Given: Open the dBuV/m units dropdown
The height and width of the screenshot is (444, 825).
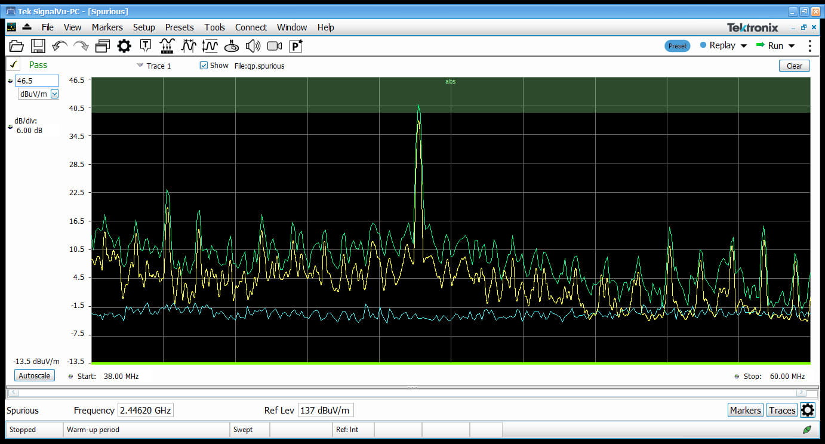Looking at the screenshot, I should [x=54, y=94].
